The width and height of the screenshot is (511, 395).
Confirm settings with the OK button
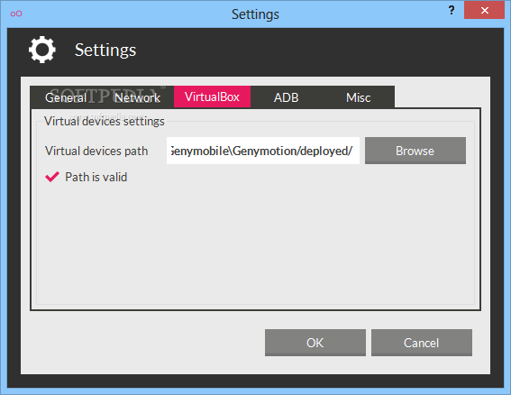[x=315, y=343]
